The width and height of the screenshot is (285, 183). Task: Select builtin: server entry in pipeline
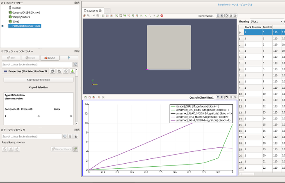(x=16, y=8)
